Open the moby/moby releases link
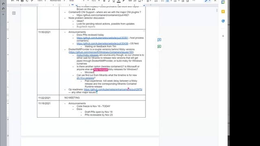Image resolution: width=260 pixels, height=146 pixels. coord(88,55)
